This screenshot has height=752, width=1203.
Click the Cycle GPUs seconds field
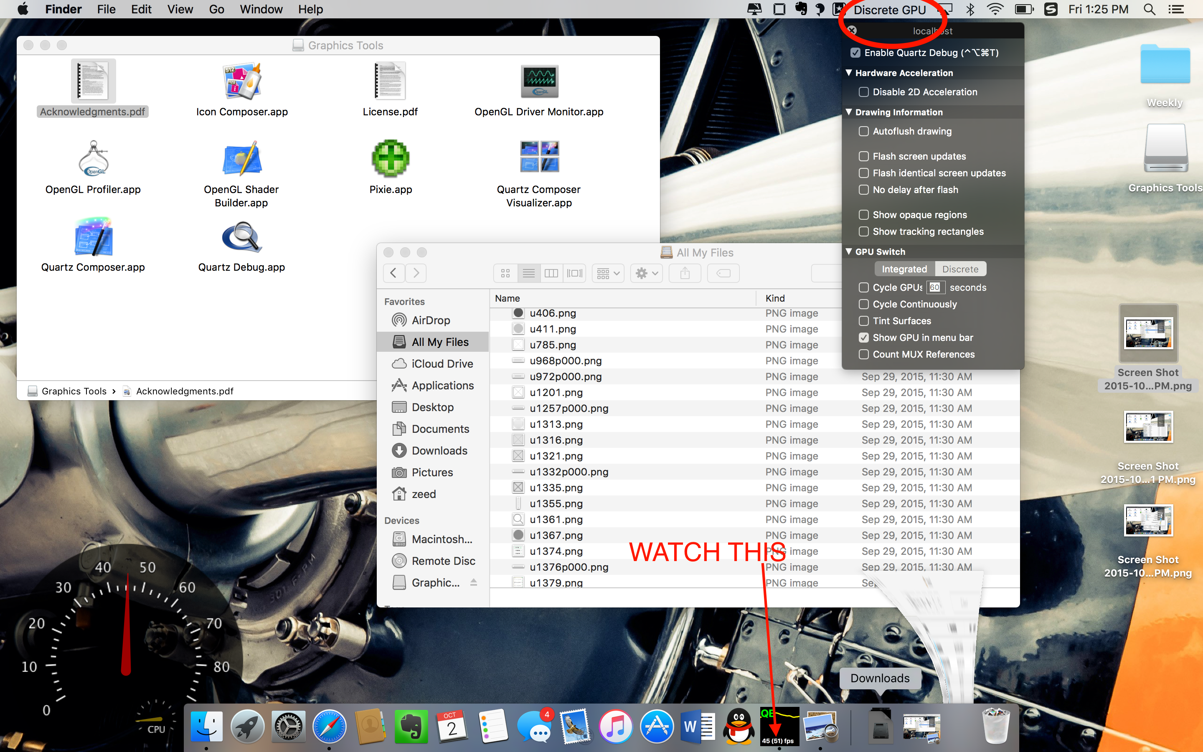click(935, 287)
